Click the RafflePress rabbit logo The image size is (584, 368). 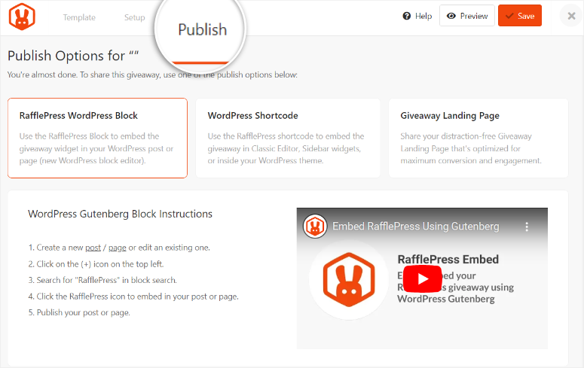(x=22, y=17)
